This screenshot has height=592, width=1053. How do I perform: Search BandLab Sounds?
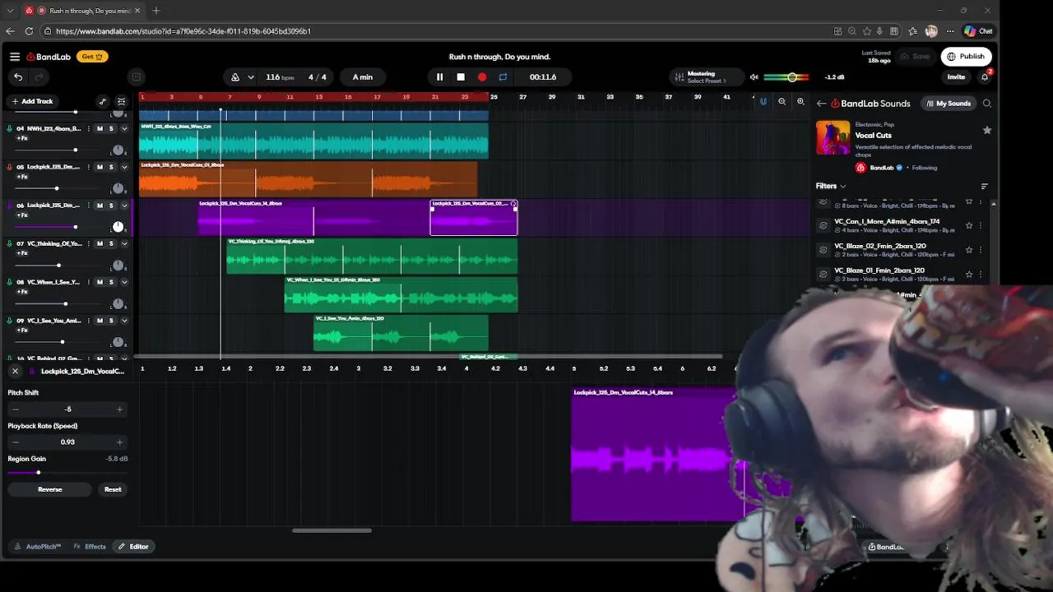(987, 104)
